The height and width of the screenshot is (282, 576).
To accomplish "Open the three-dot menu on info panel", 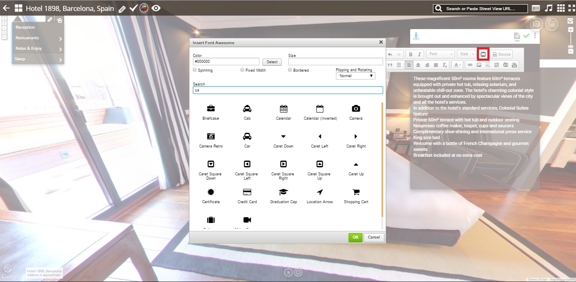I will click(535, 36).
